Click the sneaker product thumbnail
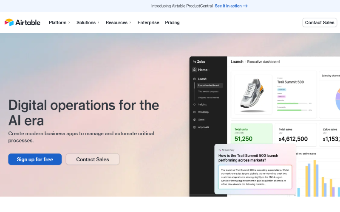This screenshot has height=212, width=340. coord(253,94)
